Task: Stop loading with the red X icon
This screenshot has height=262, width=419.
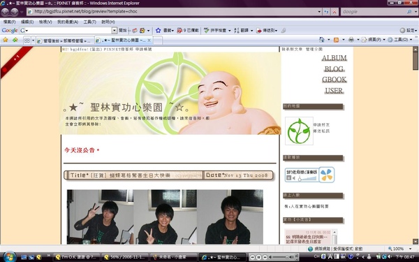Action: click(335, 12)
